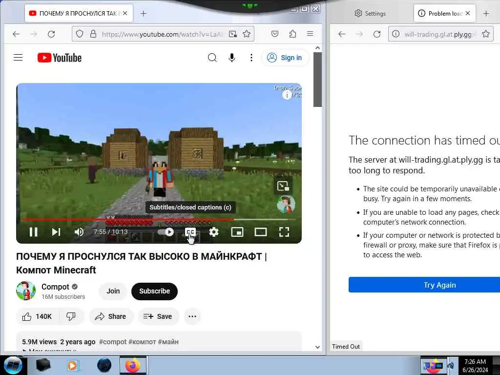Close the Problem loading tab
Viewport: 500px width, 375px height.
point(468,13)
